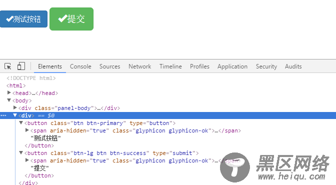Viewport: 336px width, 185px height.
Task: Click the green 提交 button
Action: point(71,19)
